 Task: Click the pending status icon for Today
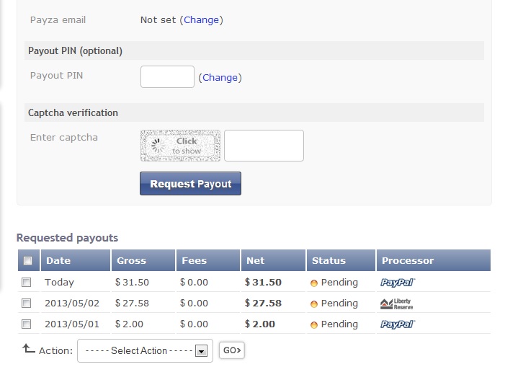point(314,283)
